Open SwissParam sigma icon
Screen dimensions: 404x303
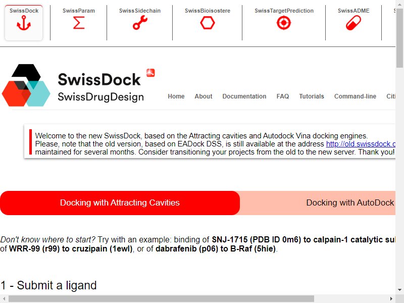tap(79, 23)
